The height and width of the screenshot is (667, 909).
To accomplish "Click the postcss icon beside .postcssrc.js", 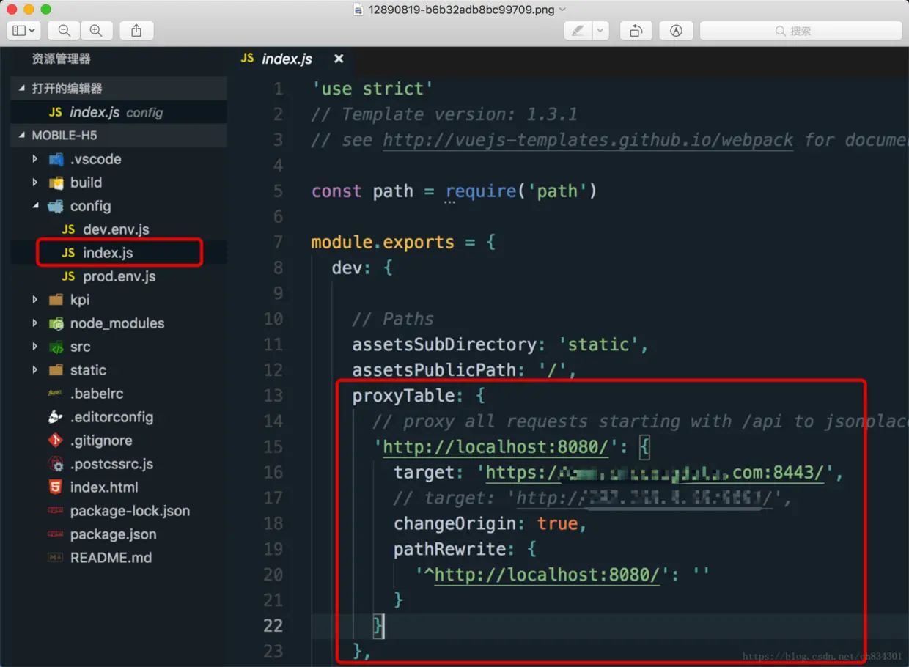I will 56,464.
